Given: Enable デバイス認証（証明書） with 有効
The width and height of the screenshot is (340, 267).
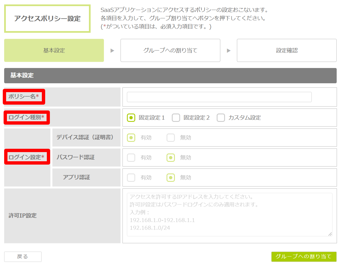Looking at the screenshot, I should coord(131,138).
